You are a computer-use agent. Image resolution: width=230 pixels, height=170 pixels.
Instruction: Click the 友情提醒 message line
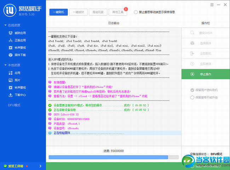click(60, 83)
